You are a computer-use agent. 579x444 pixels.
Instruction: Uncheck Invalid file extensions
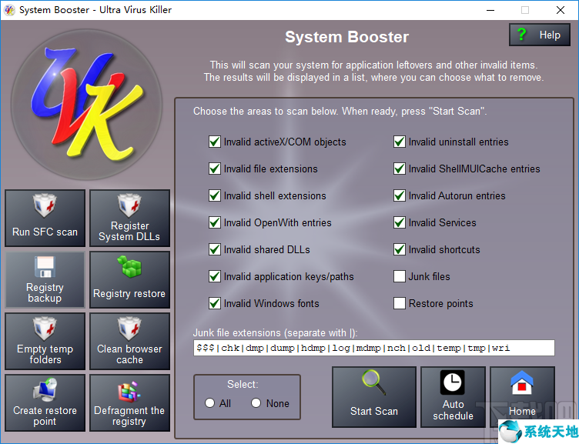(x=215, y=169)
